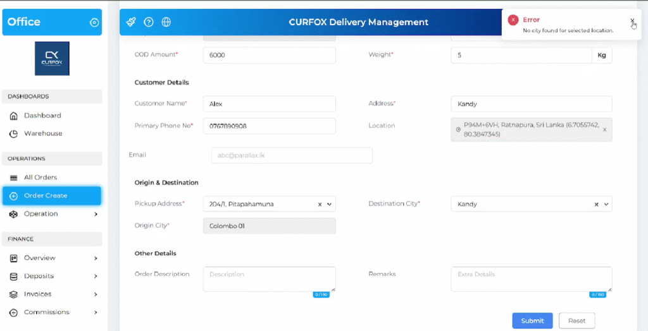This screenshot has height=331, width=648.
Task: Open the help question mark icon
Action: click(149, 22)
